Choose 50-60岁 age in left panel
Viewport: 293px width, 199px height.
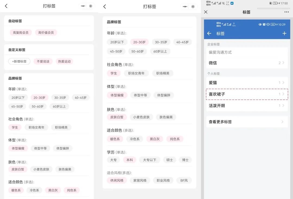coord(37,106)
